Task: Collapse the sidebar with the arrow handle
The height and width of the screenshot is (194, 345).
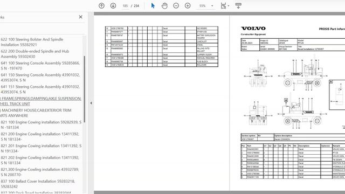Action: click(x=91, y=103)
